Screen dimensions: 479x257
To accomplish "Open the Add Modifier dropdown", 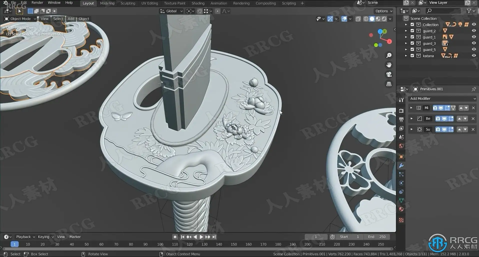I will point(443,99).
